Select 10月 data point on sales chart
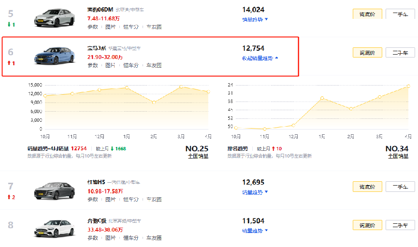 [x=45, y=96]
